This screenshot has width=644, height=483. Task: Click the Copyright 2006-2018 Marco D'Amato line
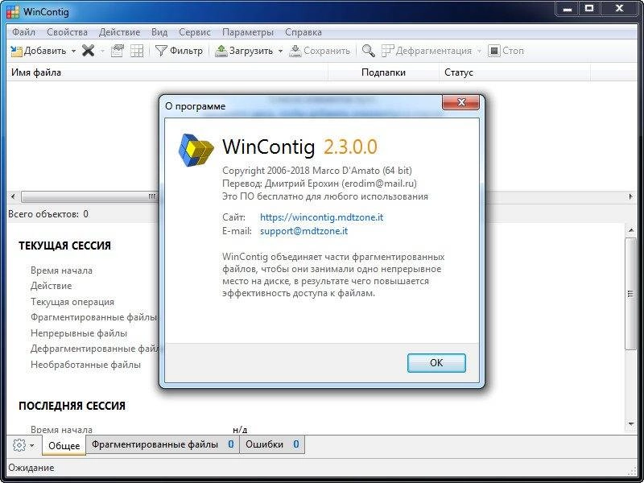[x=317, y=170]
